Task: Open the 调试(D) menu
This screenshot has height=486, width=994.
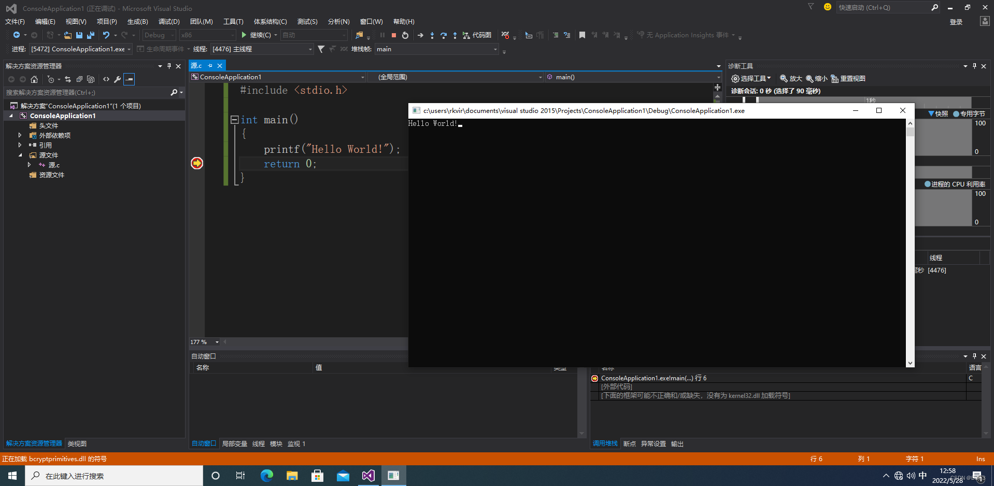Action: coord(169,22)
